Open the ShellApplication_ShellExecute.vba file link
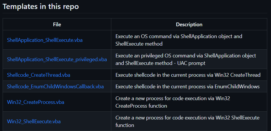The width and height of the screenshot is (271, 131). point(45,40)
